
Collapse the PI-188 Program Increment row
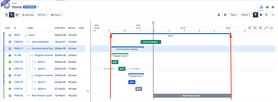[32, 55]
